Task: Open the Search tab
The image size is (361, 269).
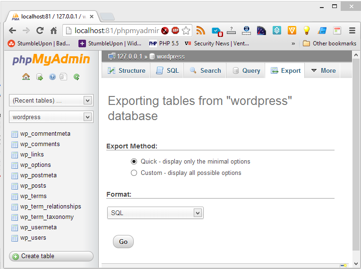Action: click(205, 70)
